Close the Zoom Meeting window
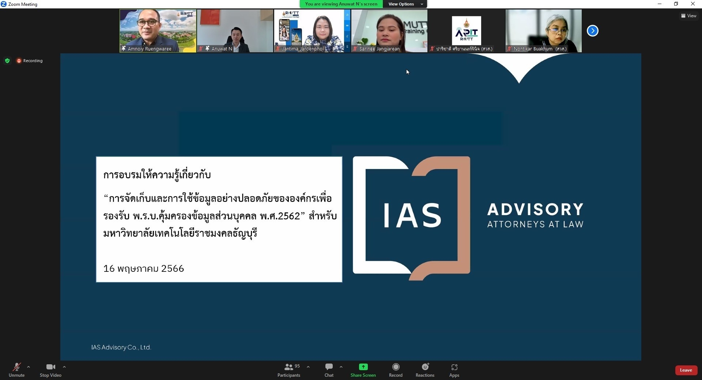The width and height of the screenshot is (702, 380). [693, 4]
